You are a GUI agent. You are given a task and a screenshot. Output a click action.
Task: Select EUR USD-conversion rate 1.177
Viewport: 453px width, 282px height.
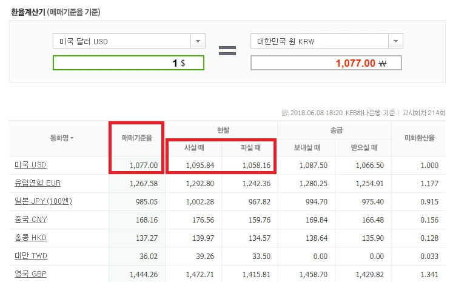point(429,184)
